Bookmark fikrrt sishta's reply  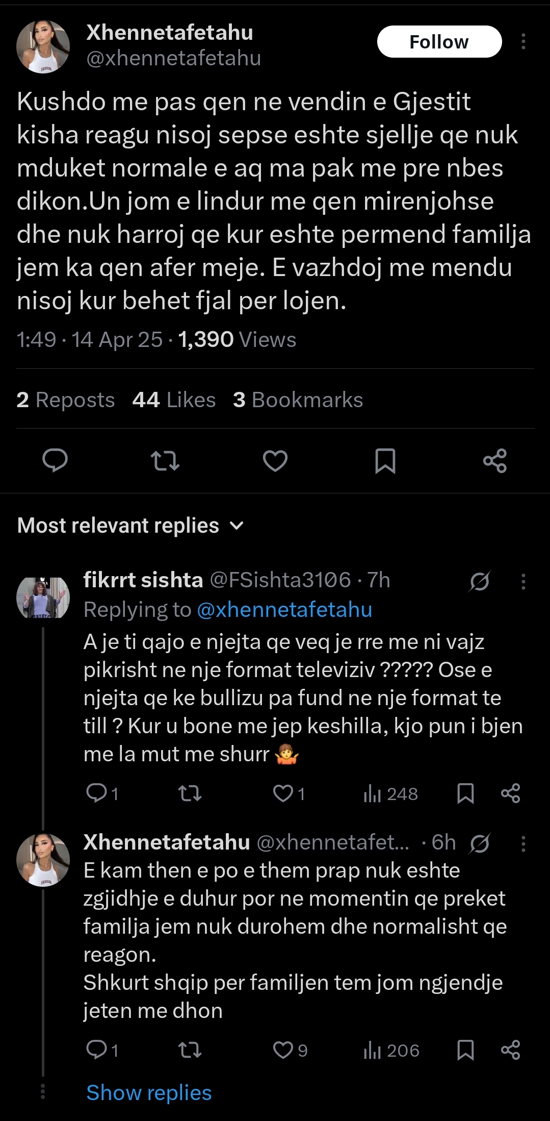click(x=465, y=793)
